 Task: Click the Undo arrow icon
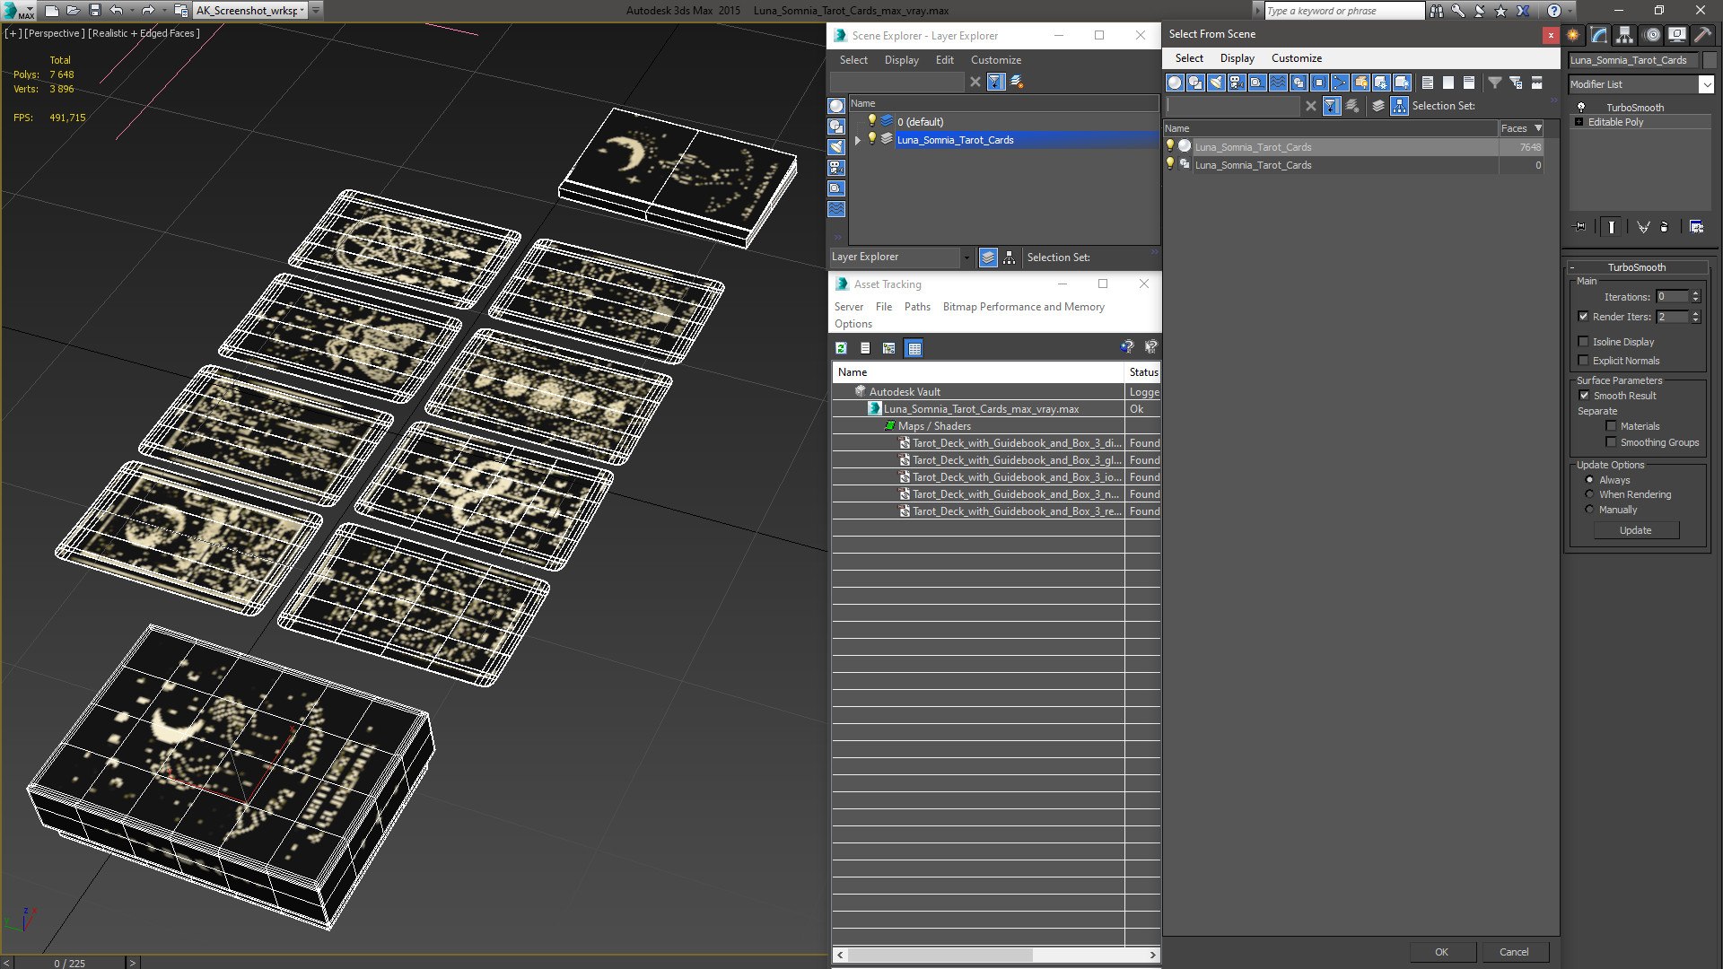coord(117,11)
